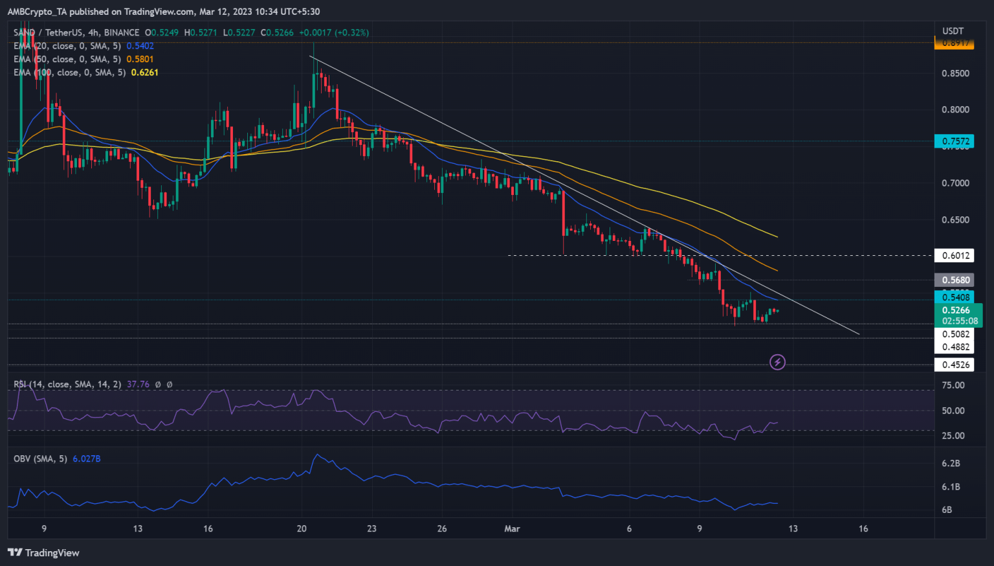This screenshot has height=566, width=994.
Task: Click the Mar date on time axis
Action: (x=512, y=528)
